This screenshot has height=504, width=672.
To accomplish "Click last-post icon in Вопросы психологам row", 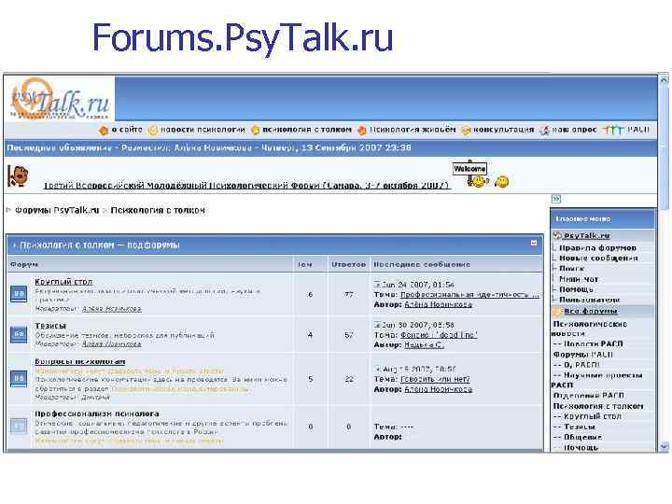I will pos(377,369).
